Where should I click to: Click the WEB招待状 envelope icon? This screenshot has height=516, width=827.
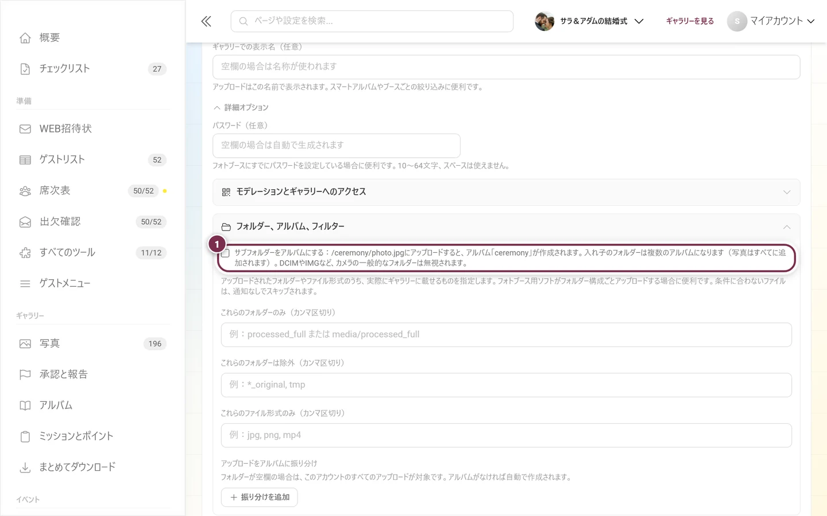click(25, 129)
